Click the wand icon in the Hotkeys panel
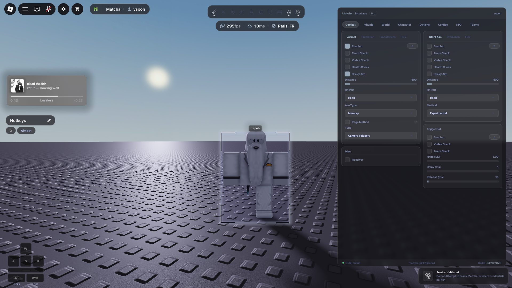512x288 pixels. 49,120
